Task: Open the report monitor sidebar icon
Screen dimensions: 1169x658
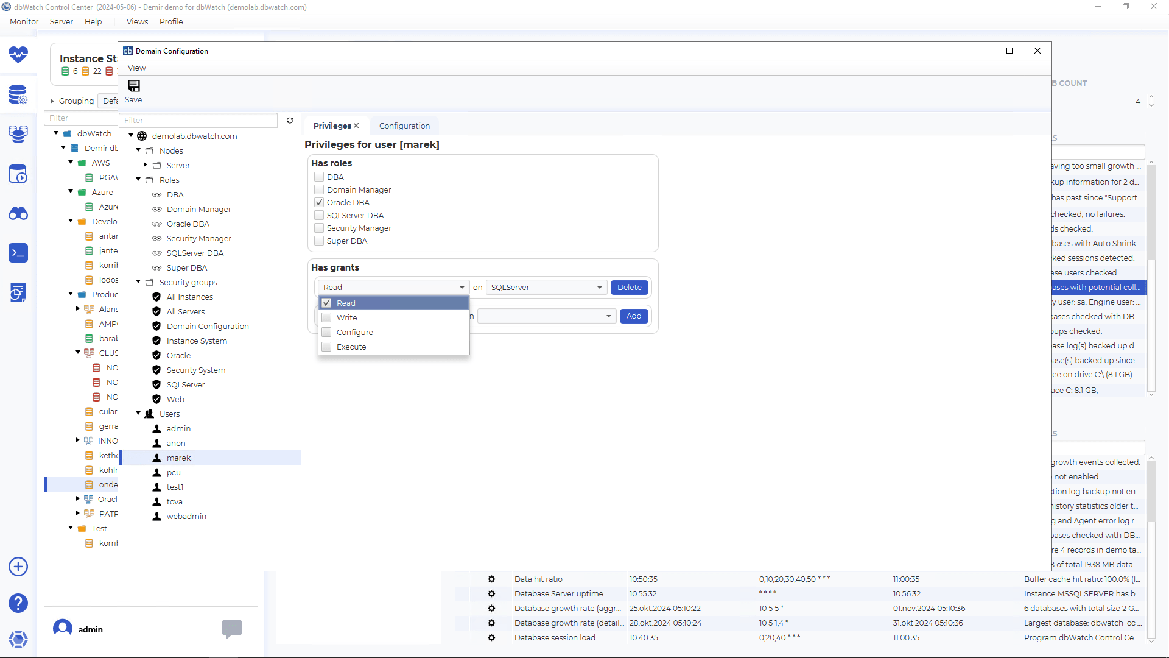Action: click(18, 292)
